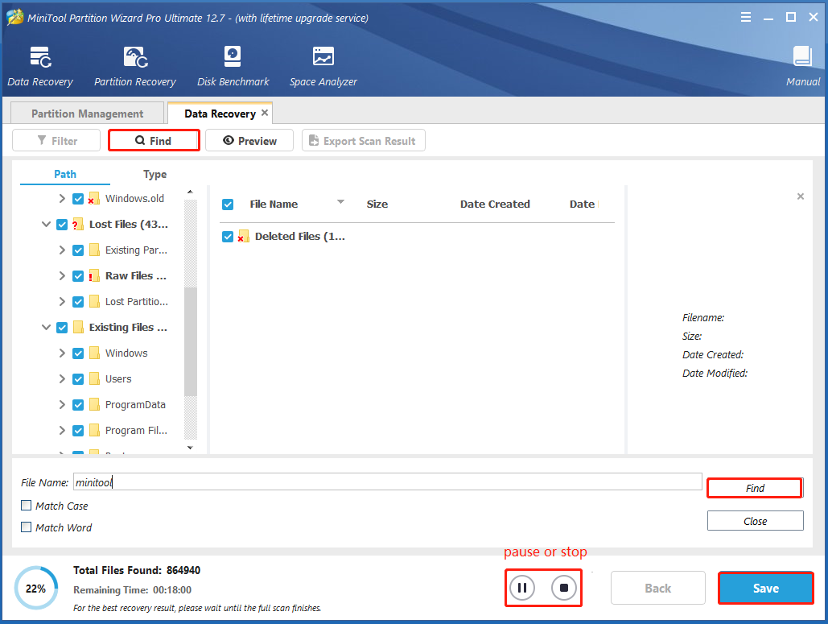Click the File Name search input field
Viewport: 828px width, 624px height.
point(388,481)
